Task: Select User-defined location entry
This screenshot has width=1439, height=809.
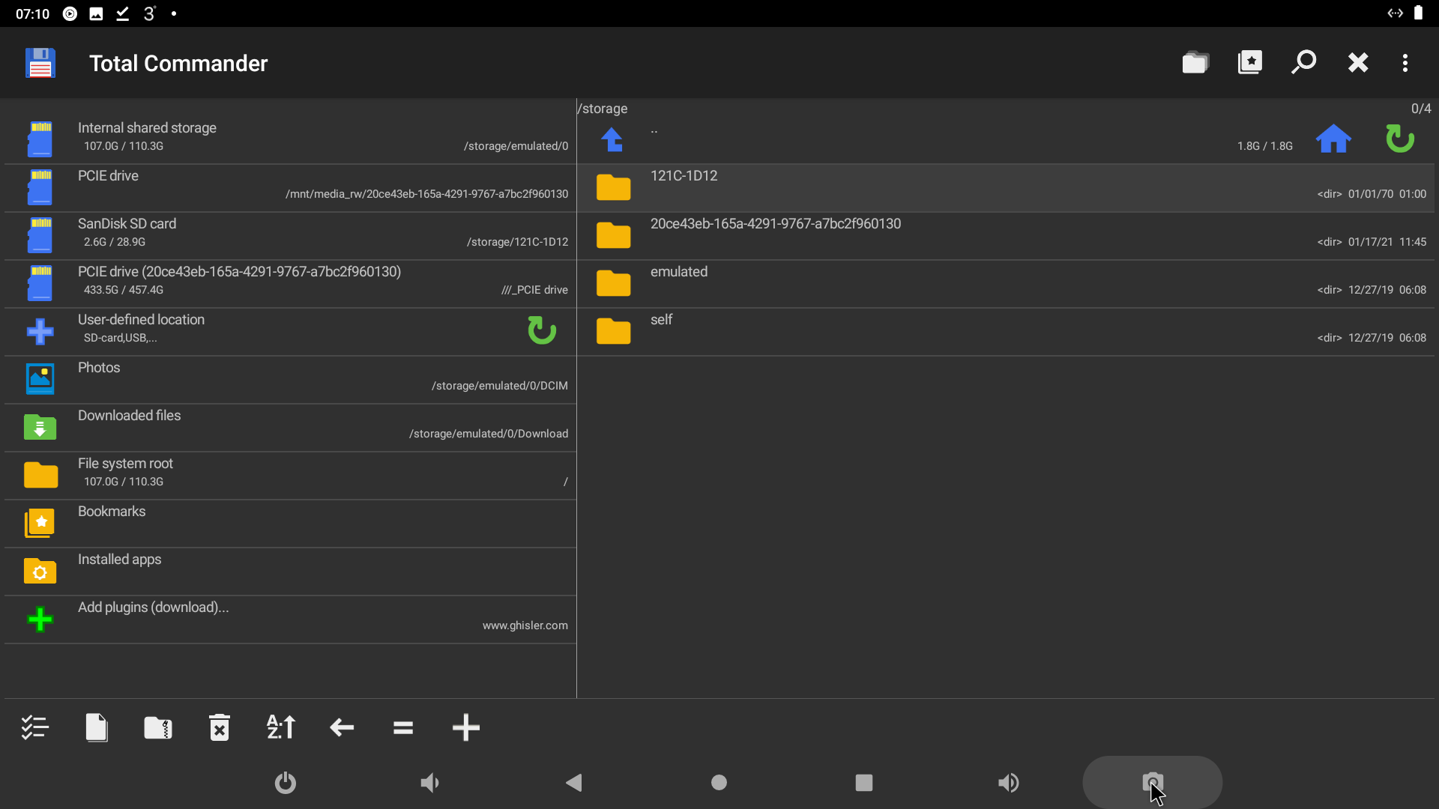Action: point(290,332)
